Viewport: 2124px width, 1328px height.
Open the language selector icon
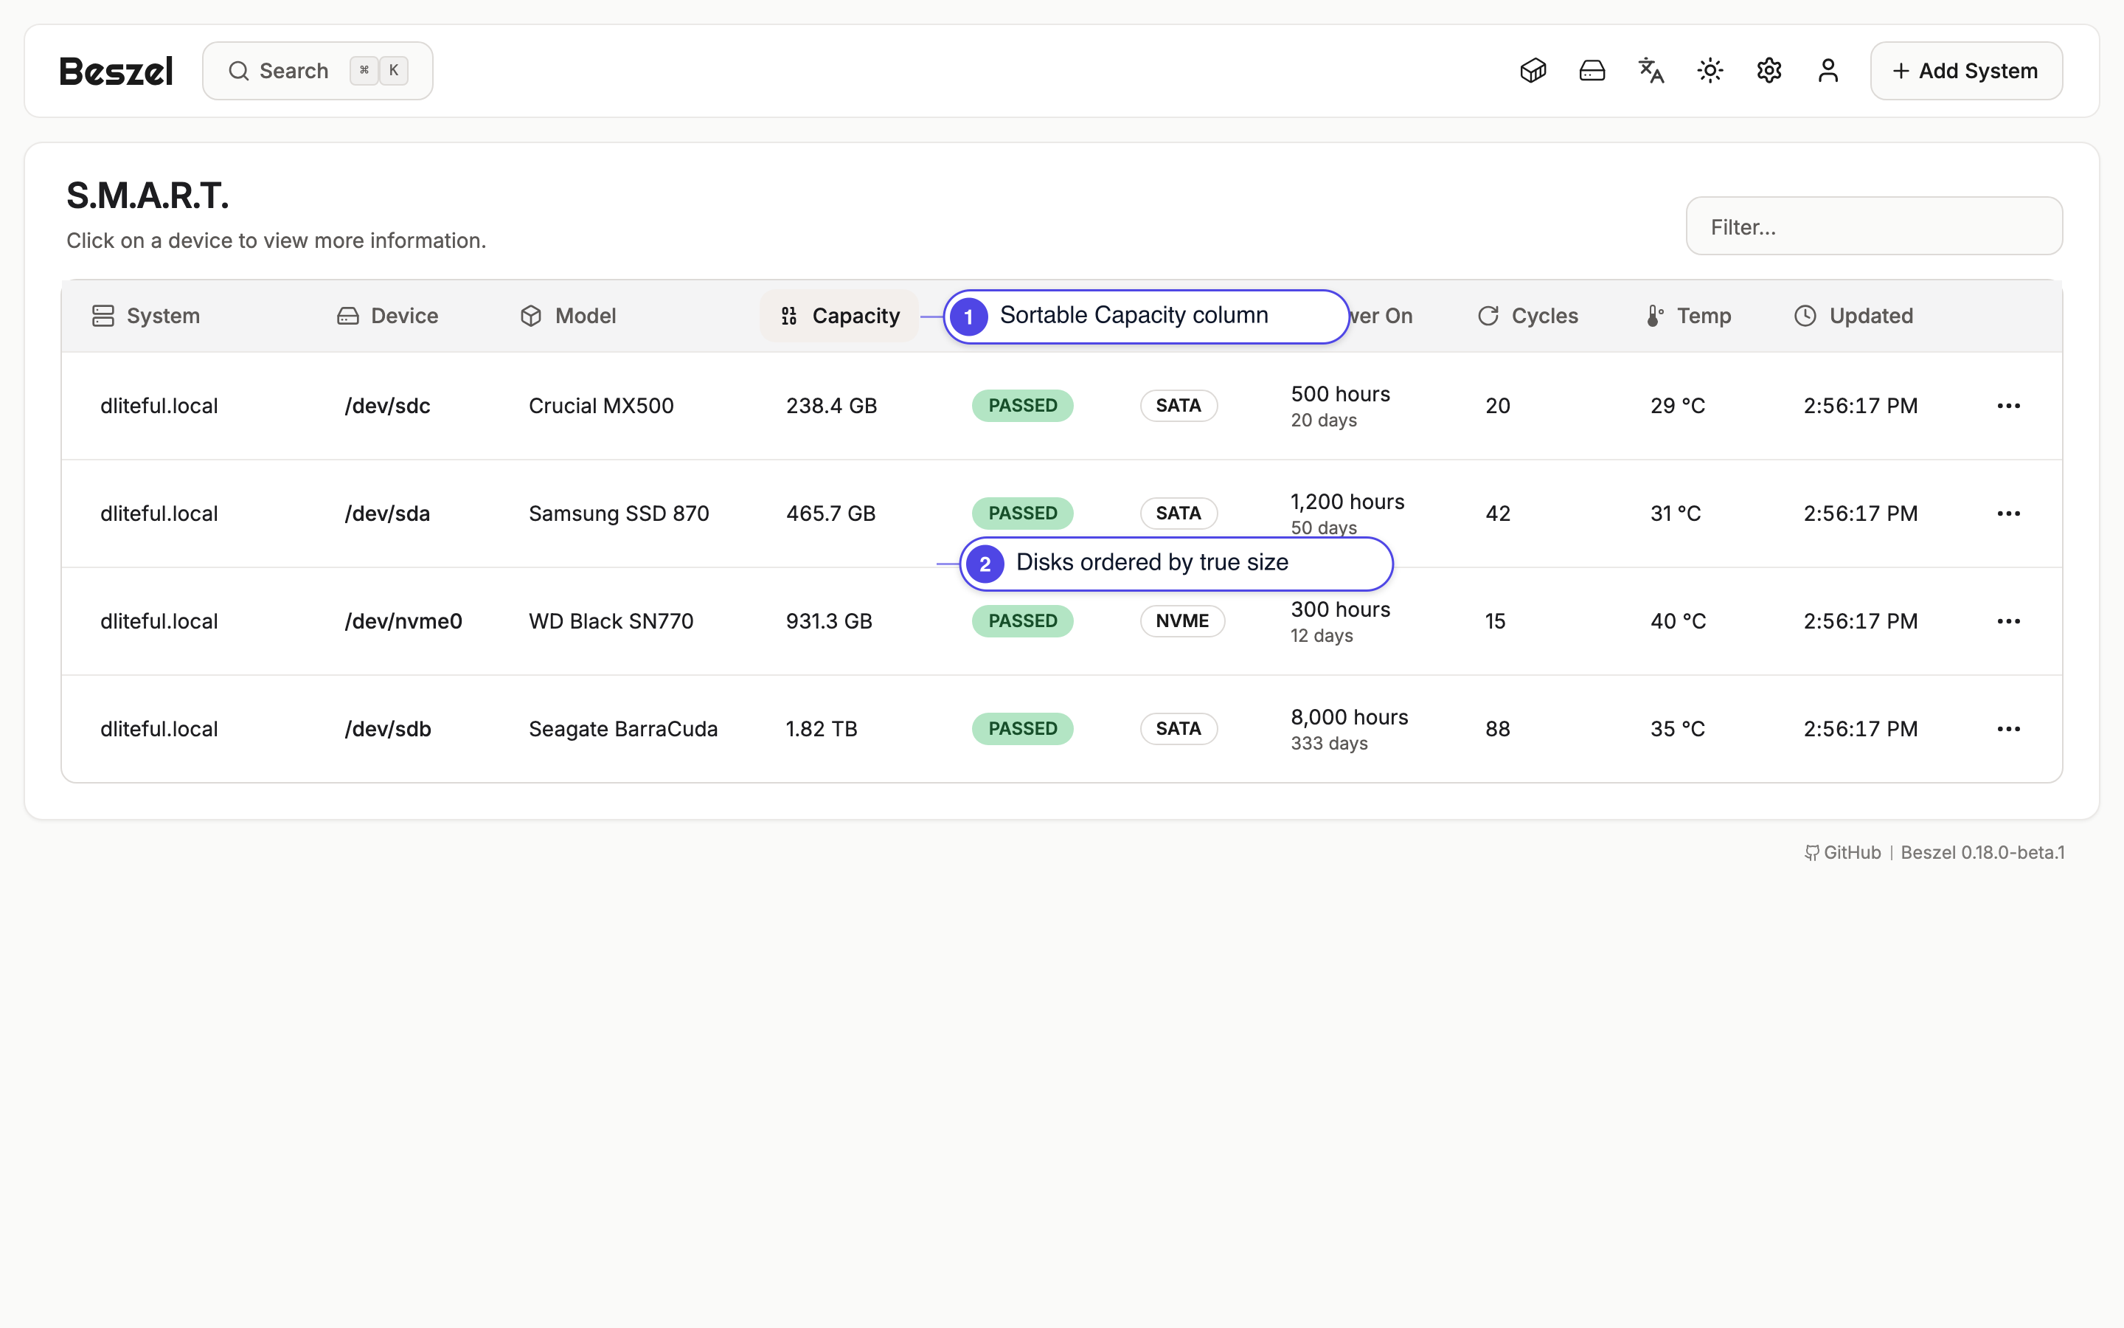(1651, 70)
